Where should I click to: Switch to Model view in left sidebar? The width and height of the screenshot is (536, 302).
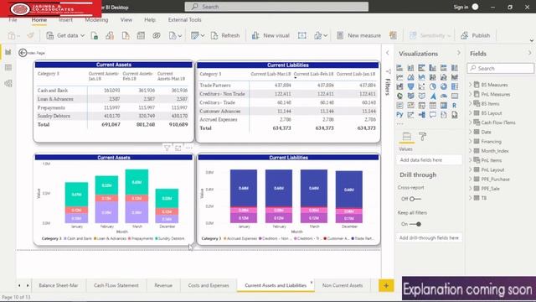click(8, 83)
